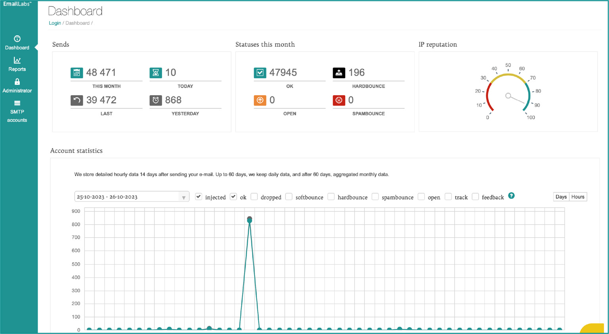Click the Last undo-arrow icon
The height and width of the screenshot is (334, 609).
(x=77, y=100)
